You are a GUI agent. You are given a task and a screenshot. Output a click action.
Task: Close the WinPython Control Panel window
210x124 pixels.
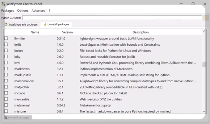[x=205, y=4]
